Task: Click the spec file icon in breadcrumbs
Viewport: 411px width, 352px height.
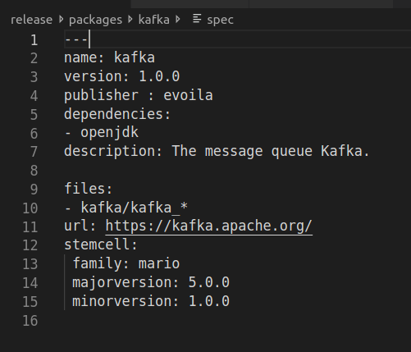Action: [197, 19]
